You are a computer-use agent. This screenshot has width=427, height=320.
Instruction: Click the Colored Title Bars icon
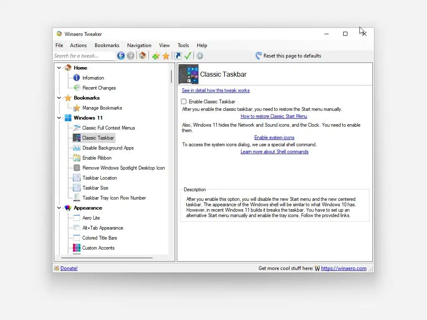(x=77, y=238)
